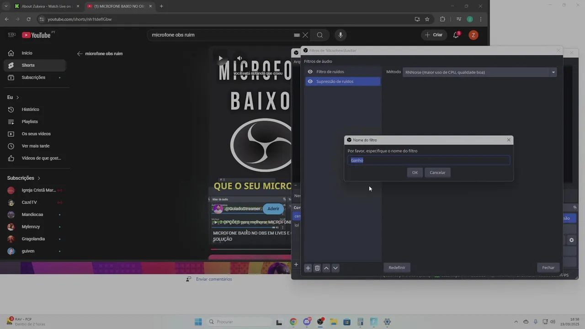Open the Chrome extensions puzzle icon

coord(442,19)
